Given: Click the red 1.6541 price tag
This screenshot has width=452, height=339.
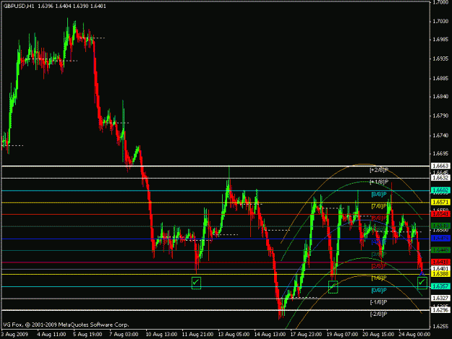Looking at the screenshot, I should click(440, 214).
